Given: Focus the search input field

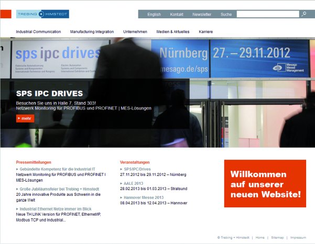Looking at the screenshot, I should [x=268, y=14].
